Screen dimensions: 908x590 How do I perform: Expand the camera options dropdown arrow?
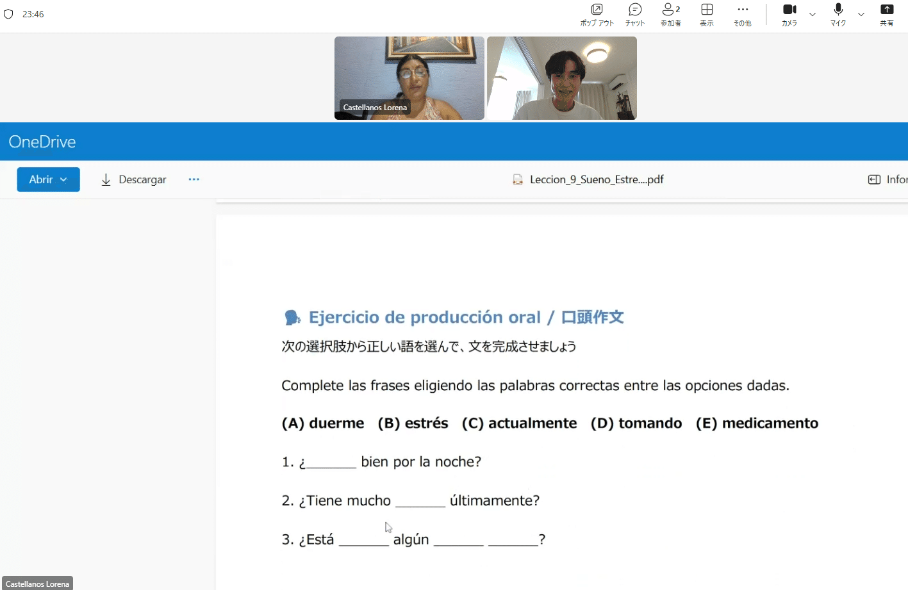pos(813,14)
